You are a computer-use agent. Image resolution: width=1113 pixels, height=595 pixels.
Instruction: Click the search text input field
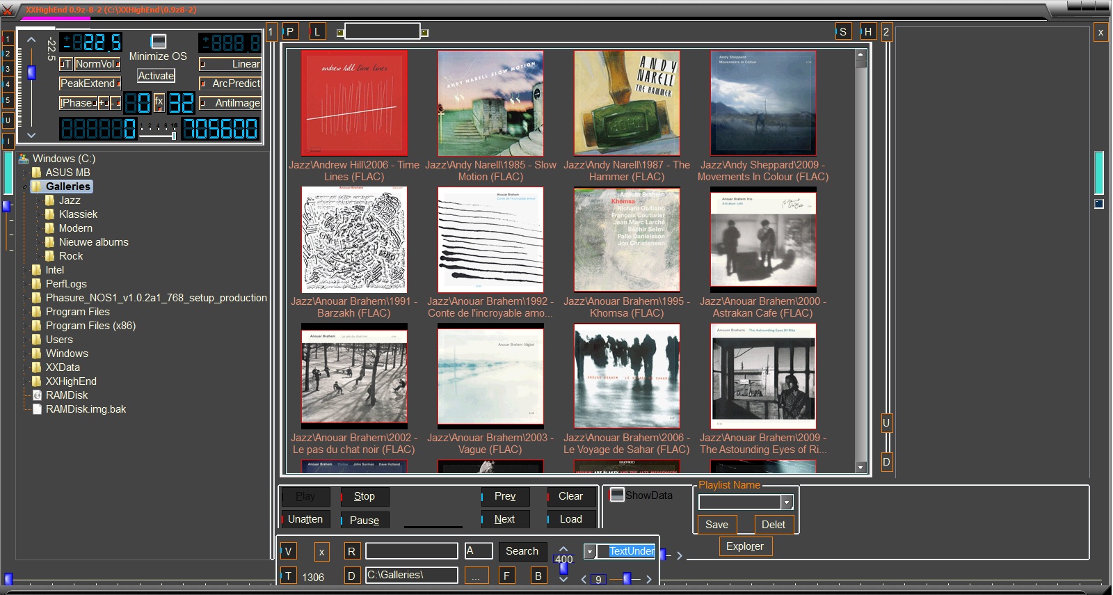point(411,551)
